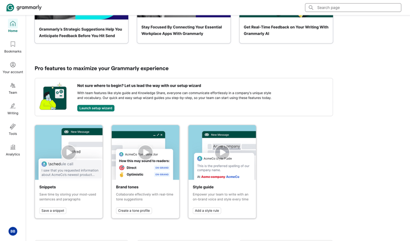
Task: Click the setup wizard illustration
Action: [53, 96]
